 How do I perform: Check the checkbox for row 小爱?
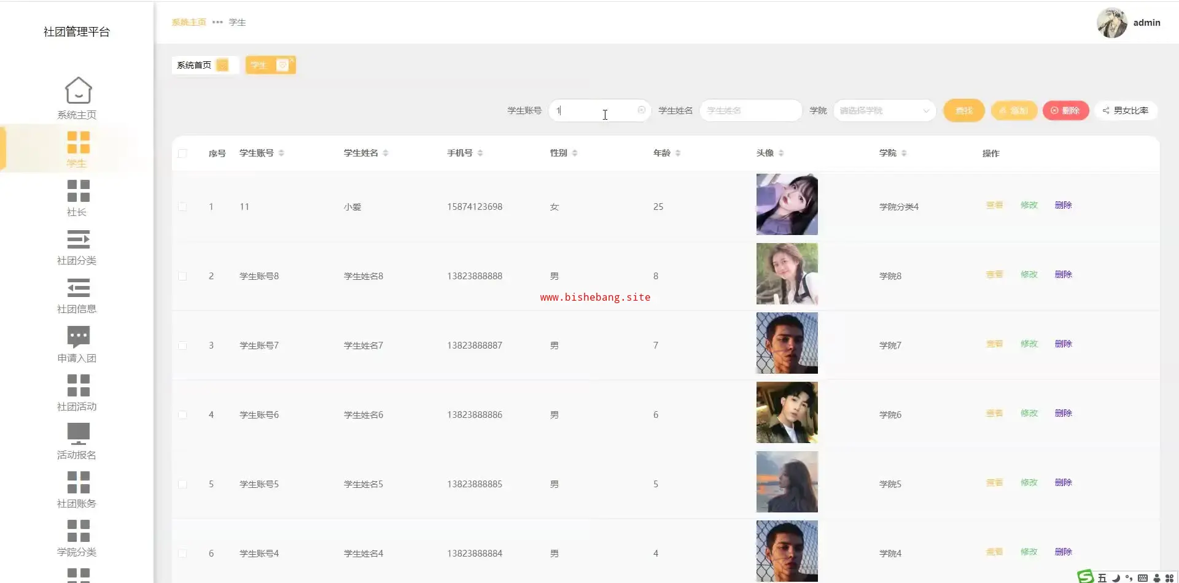(182, 207)
